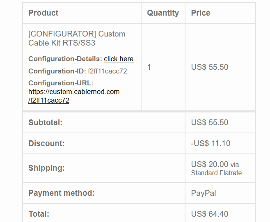Click the quantity value 1

(149, 67)
